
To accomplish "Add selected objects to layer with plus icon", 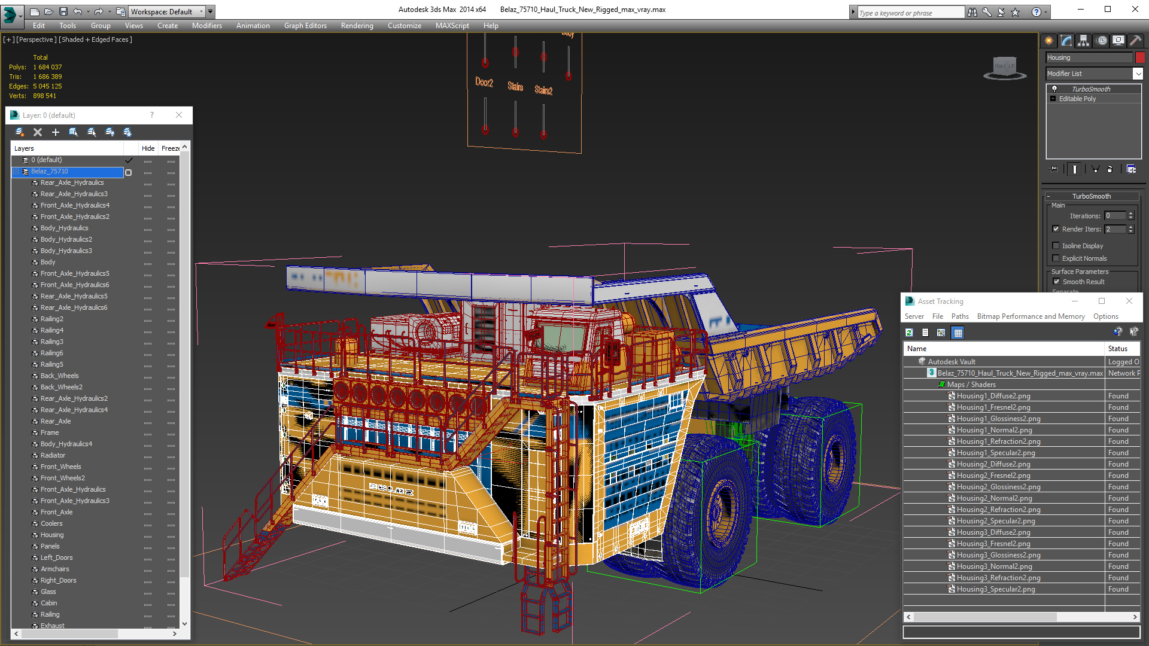I will (x=56, y=132).
